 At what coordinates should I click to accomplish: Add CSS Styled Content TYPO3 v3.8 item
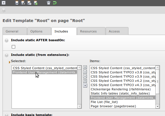pyautogui.click(x=123, y=72)
